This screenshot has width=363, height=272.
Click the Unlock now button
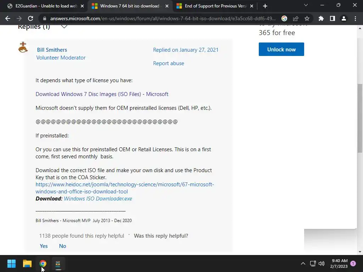pos(281,49)
